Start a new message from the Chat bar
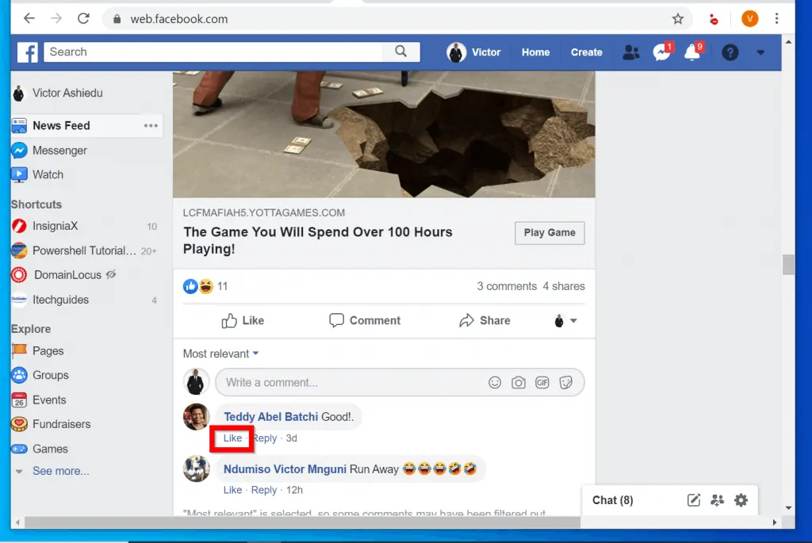Screen dimensions: 812x543 point(693,500)
